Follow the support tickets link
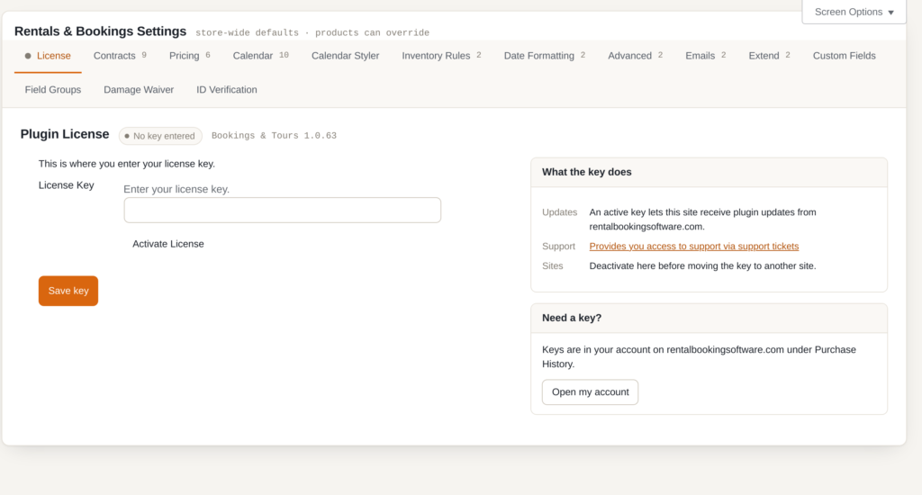 (694, 247)
